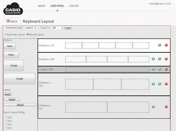This screenshot has width=176, height=131.
Task: Click the Casio Cloud Suite logo
Action: [13, 9]
